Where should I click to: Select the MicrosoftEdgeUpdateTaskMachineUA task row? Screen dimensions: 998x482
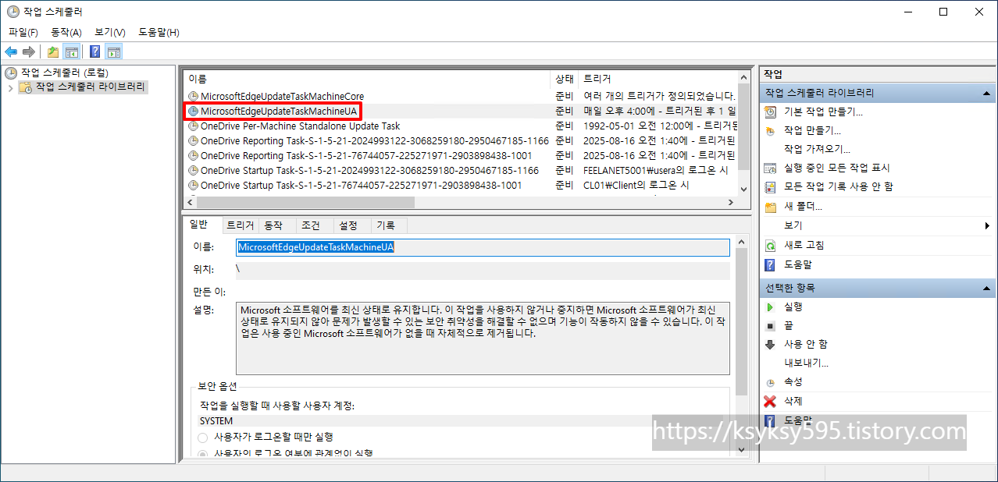coord(460,112)
